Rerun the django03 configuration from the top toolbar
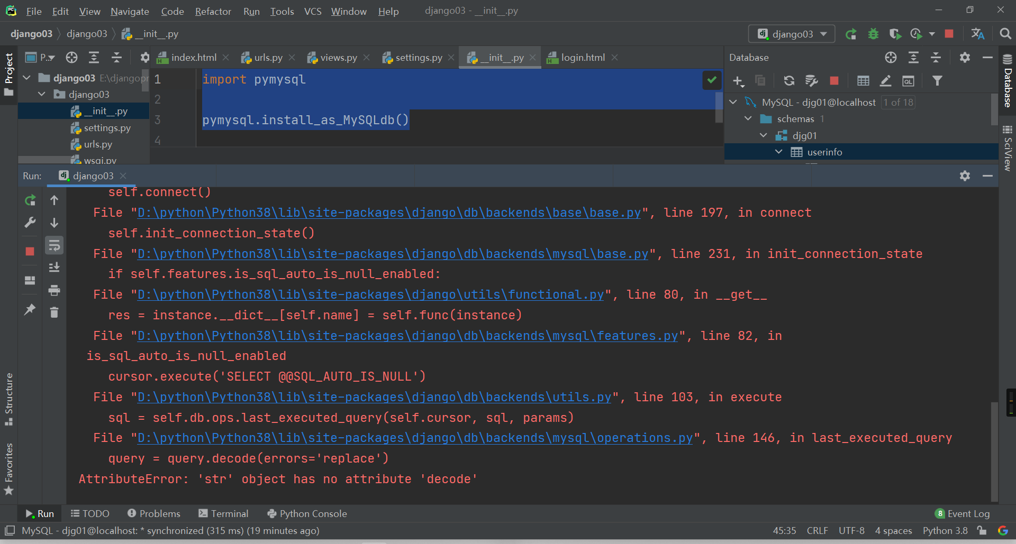 pos(850,34)
